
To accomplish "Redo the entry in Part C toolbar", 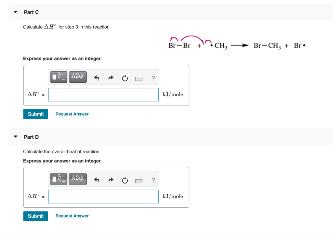I will (111, 77).
